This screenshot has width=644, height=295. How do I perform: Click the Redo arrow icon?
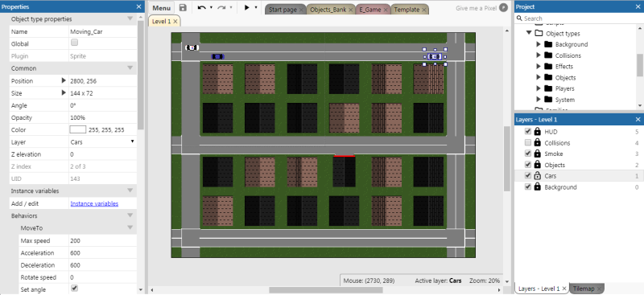[221, 8]
